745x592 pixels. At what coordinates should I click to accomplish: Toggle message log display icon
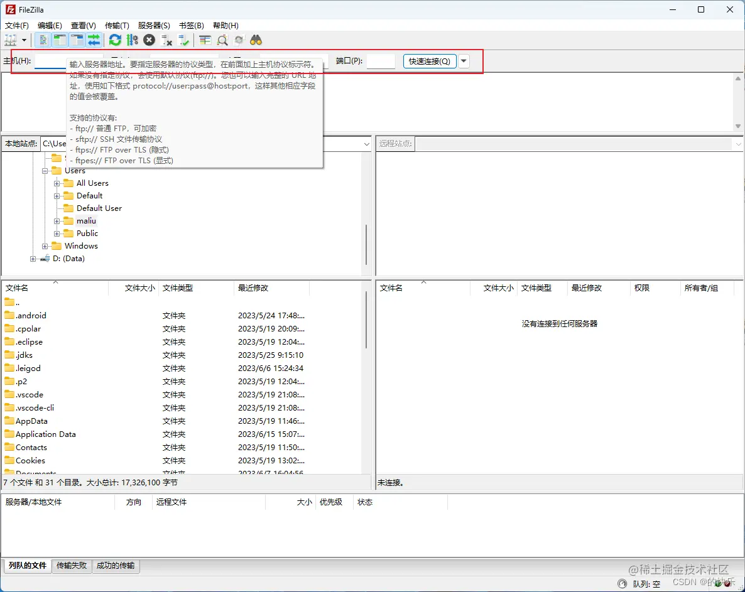click(x=43, y=40)
